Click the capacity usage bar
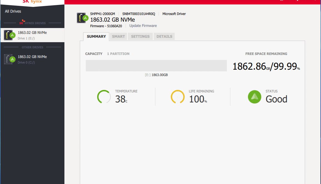The height and width of the screenshot is (184, 321). (156, 66)
